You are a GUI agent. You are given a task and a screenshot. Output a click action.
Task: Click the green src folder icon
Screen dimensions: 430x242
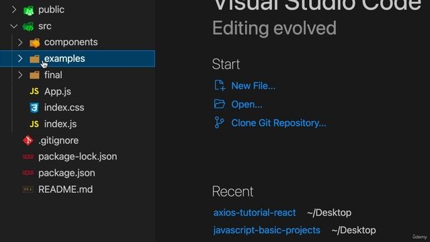(x=28, y=27)
